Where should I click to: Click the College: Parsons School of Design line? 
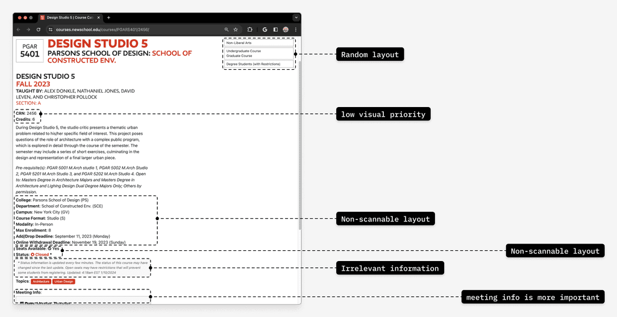(52, 200)
